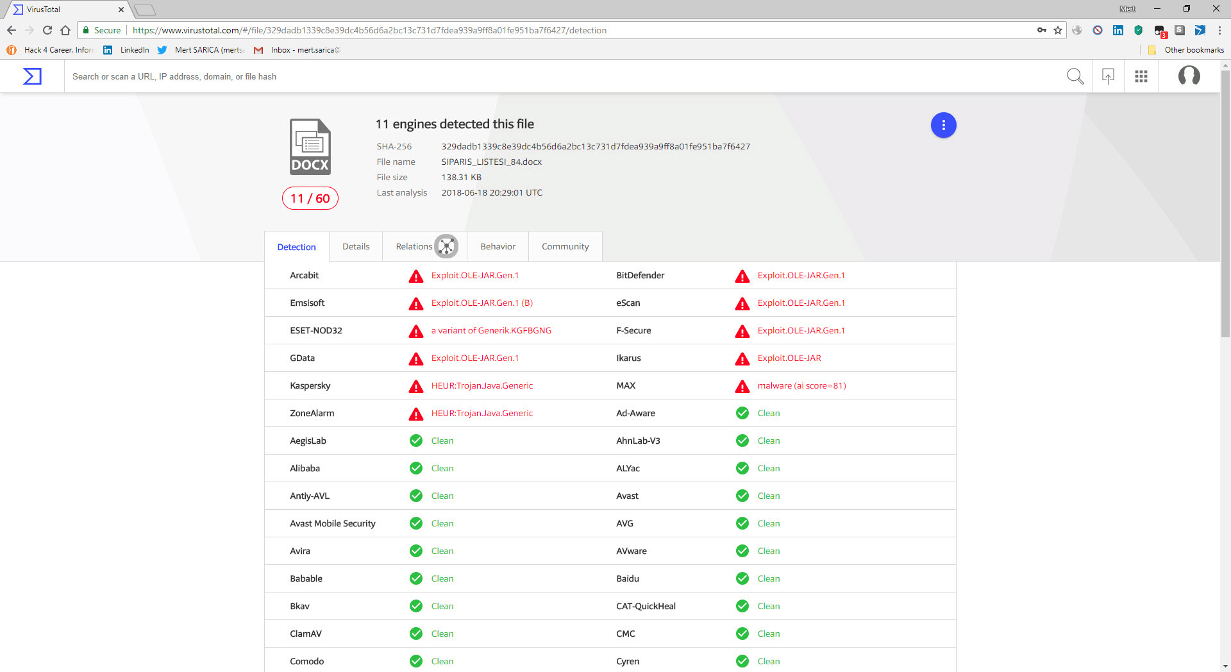Click last analysis date 2018-06-18
The width and height of the screenshot is (1231, 672).
[x=492, y=192]
